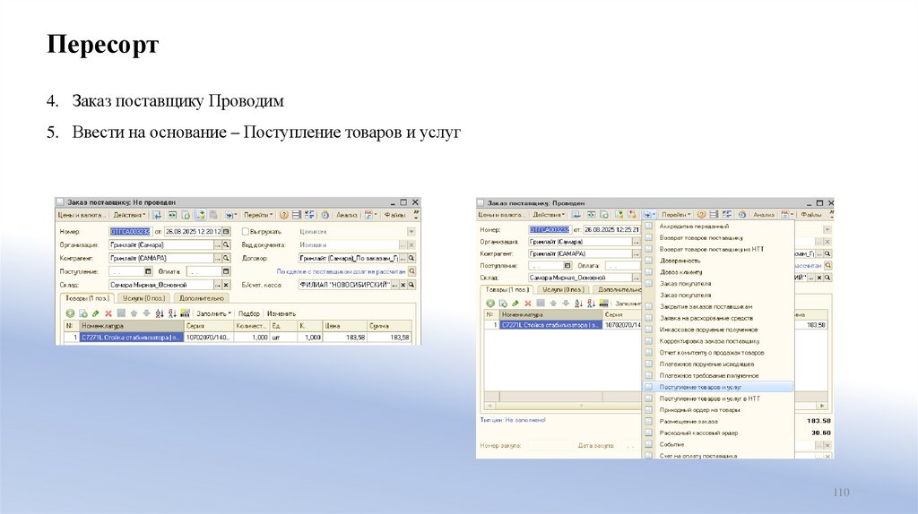Open Действия dropdown in 'Проведен' window

pos(549,215)
